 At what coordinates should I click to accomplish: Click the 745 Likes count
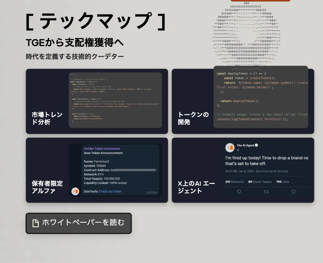click(x=282, y=182)
